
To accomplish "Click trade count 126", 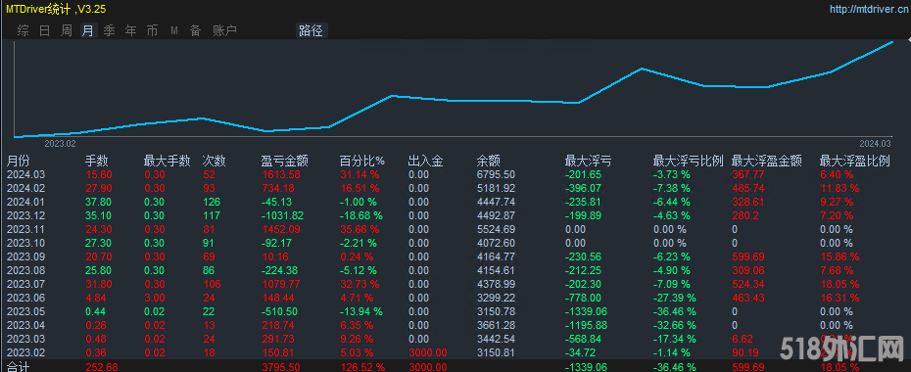I will [x=211, y=202].
